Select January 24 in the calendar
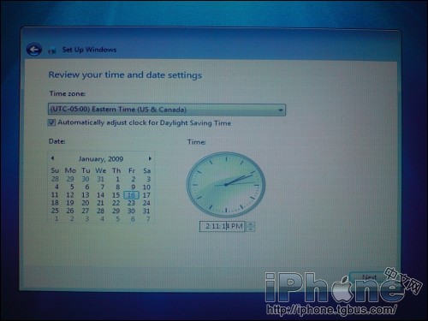 tap(146, 203)
